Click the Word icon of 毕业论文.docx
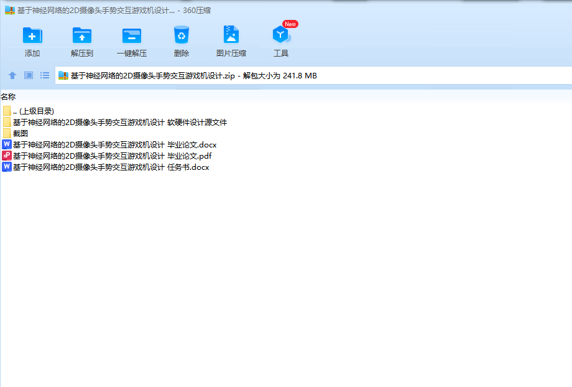 coord(7,144)
